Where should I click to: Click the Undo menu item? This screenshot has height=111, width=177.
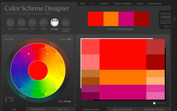click(82, 4)
